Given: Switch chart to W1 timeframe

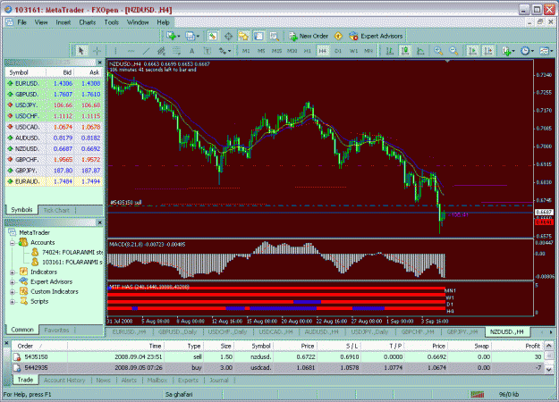Looking at the screenshot, I should pyautogui.click(x=353, y=51).
